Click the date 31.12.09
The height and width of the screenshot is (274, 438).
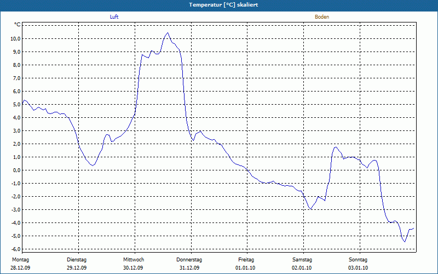click(x=189, y=268)
